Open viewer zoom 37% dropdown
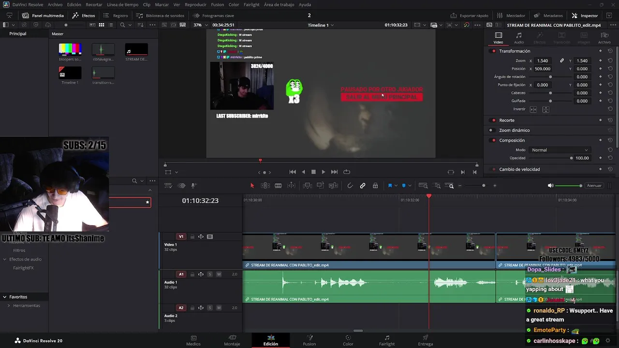619x348 pixels. click(200, 25)
